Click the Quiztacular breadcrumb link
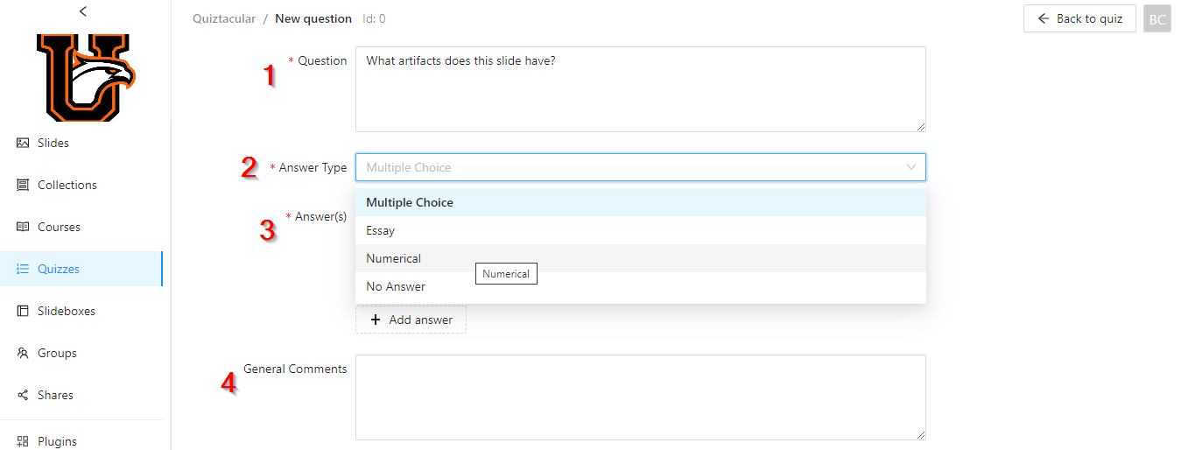1188x450 pixels. point(224,18)
